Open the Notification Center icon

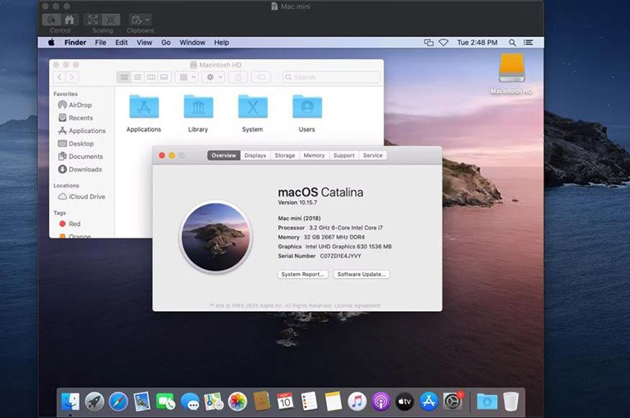pos(528,43)
